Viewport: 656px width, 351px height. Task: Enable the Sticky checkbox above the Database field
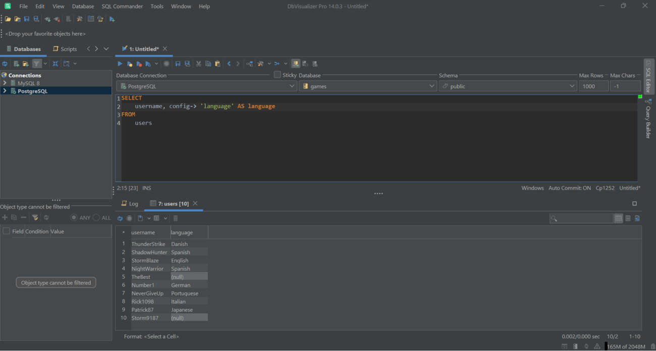click(277, 74)
